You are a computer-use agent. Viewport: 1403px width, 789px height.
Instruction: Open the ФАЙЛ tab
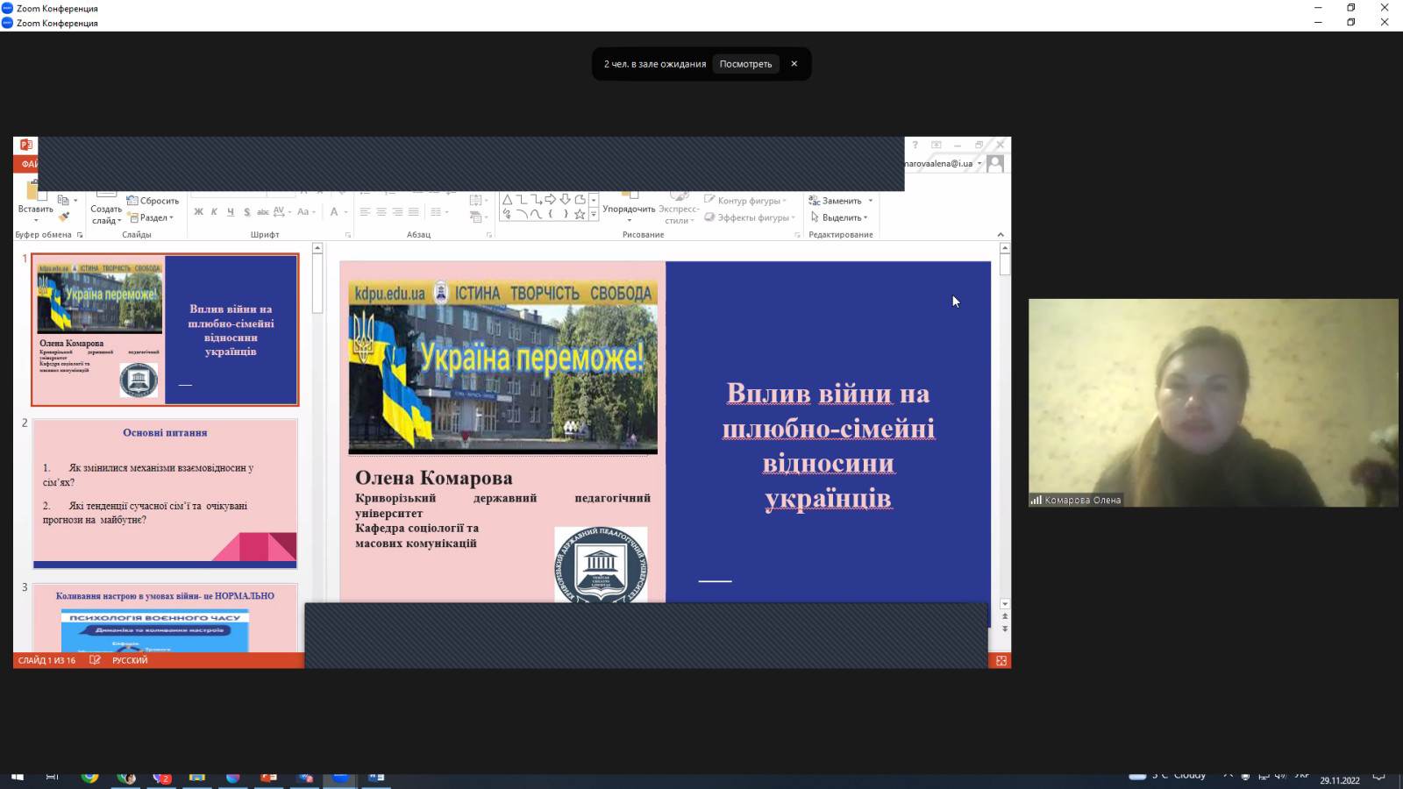pos(28,164)
